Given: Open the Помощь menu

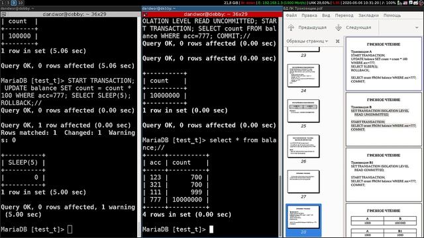Looking at the screenshot, I should (392, 15).
